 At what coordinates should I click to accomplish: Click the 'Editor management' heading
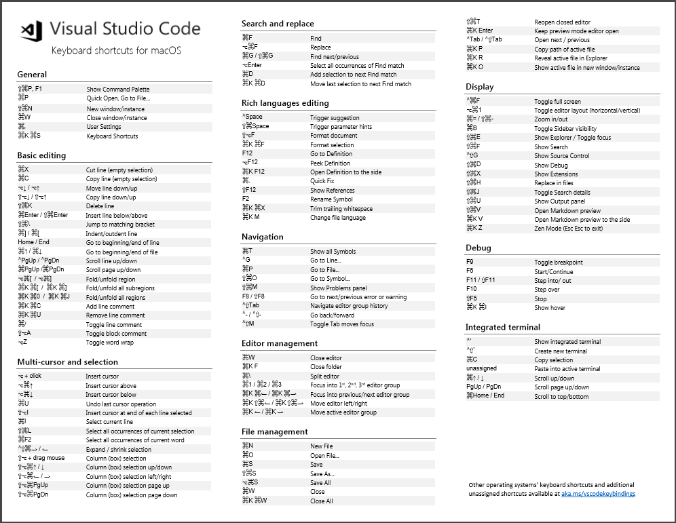[279, 343]
